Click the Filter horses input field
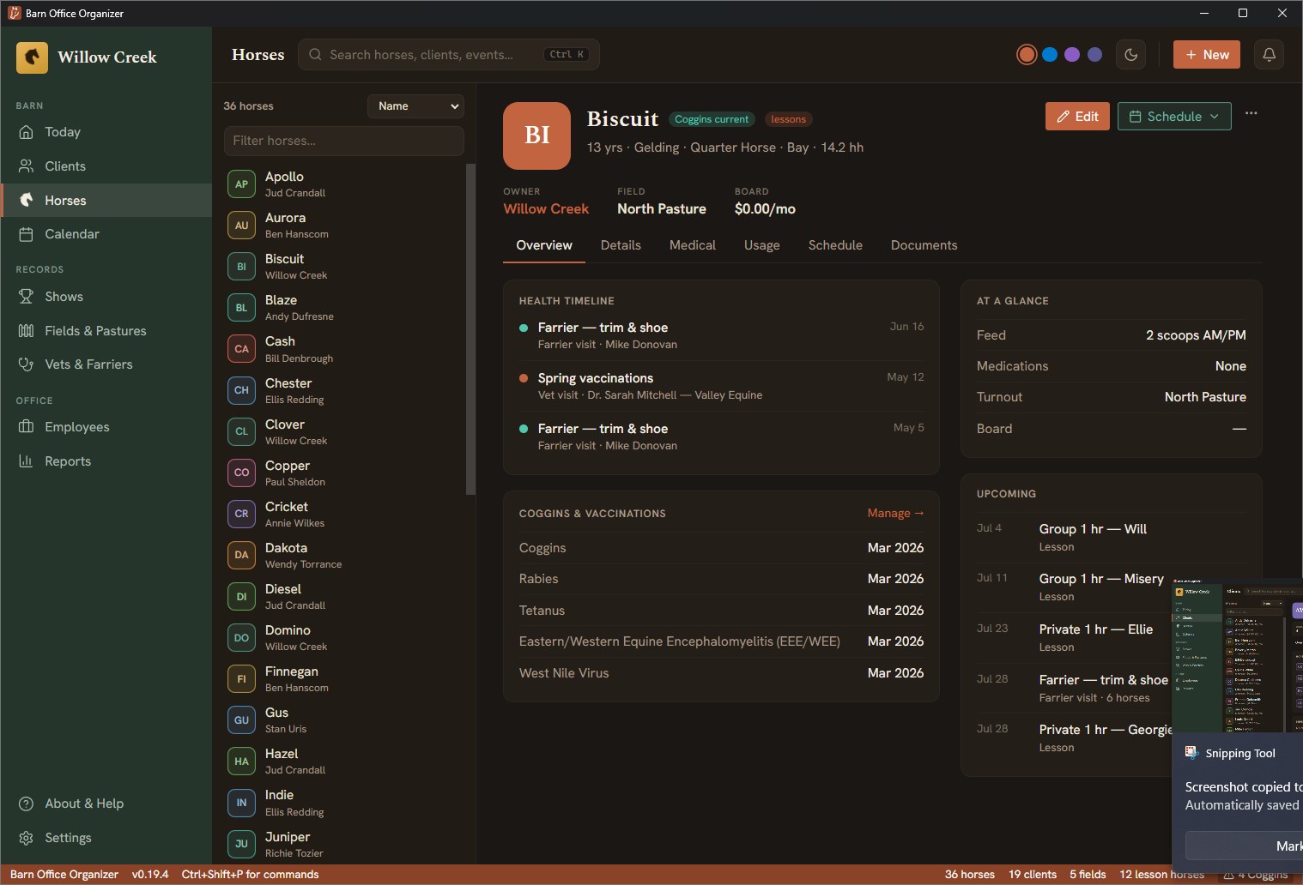The image size is (1303, 885). point(343,141)
